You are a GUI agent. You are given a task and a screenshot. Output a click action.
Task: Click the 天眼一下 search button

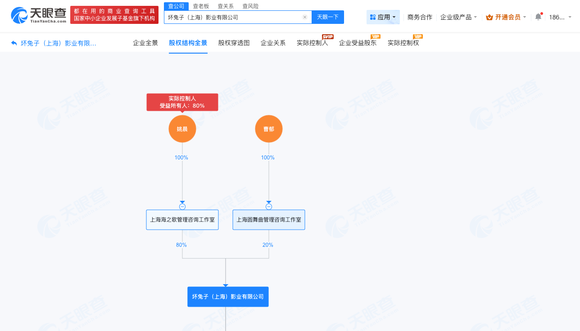328,17
